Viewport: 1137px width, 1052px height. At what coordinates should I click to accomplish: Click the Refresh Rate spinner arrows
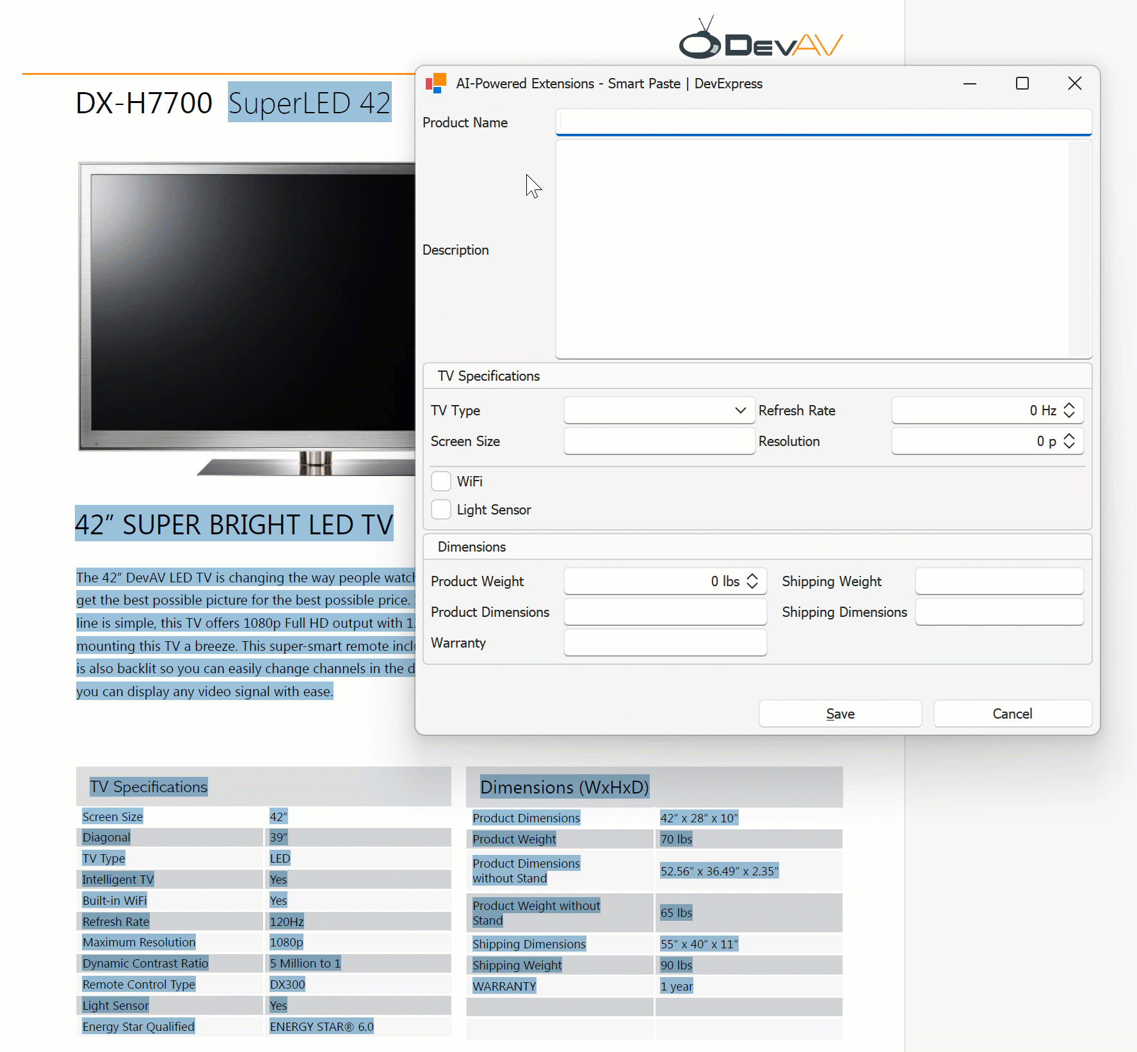(1068, 410)
